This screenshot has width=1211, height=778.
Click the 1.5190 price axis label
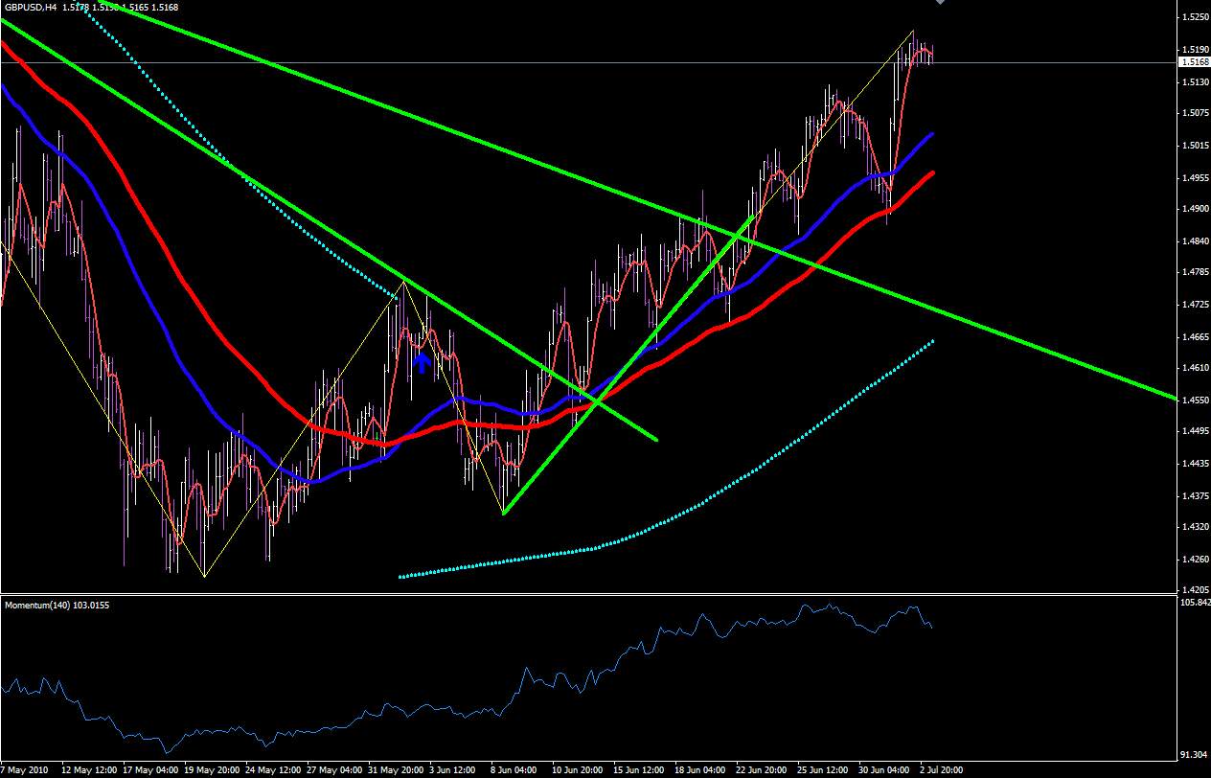click(1195, 50)
